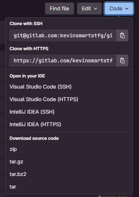Open in Visual Studio Code (SSH)
The image size is (139, 197).
point(41,87)
